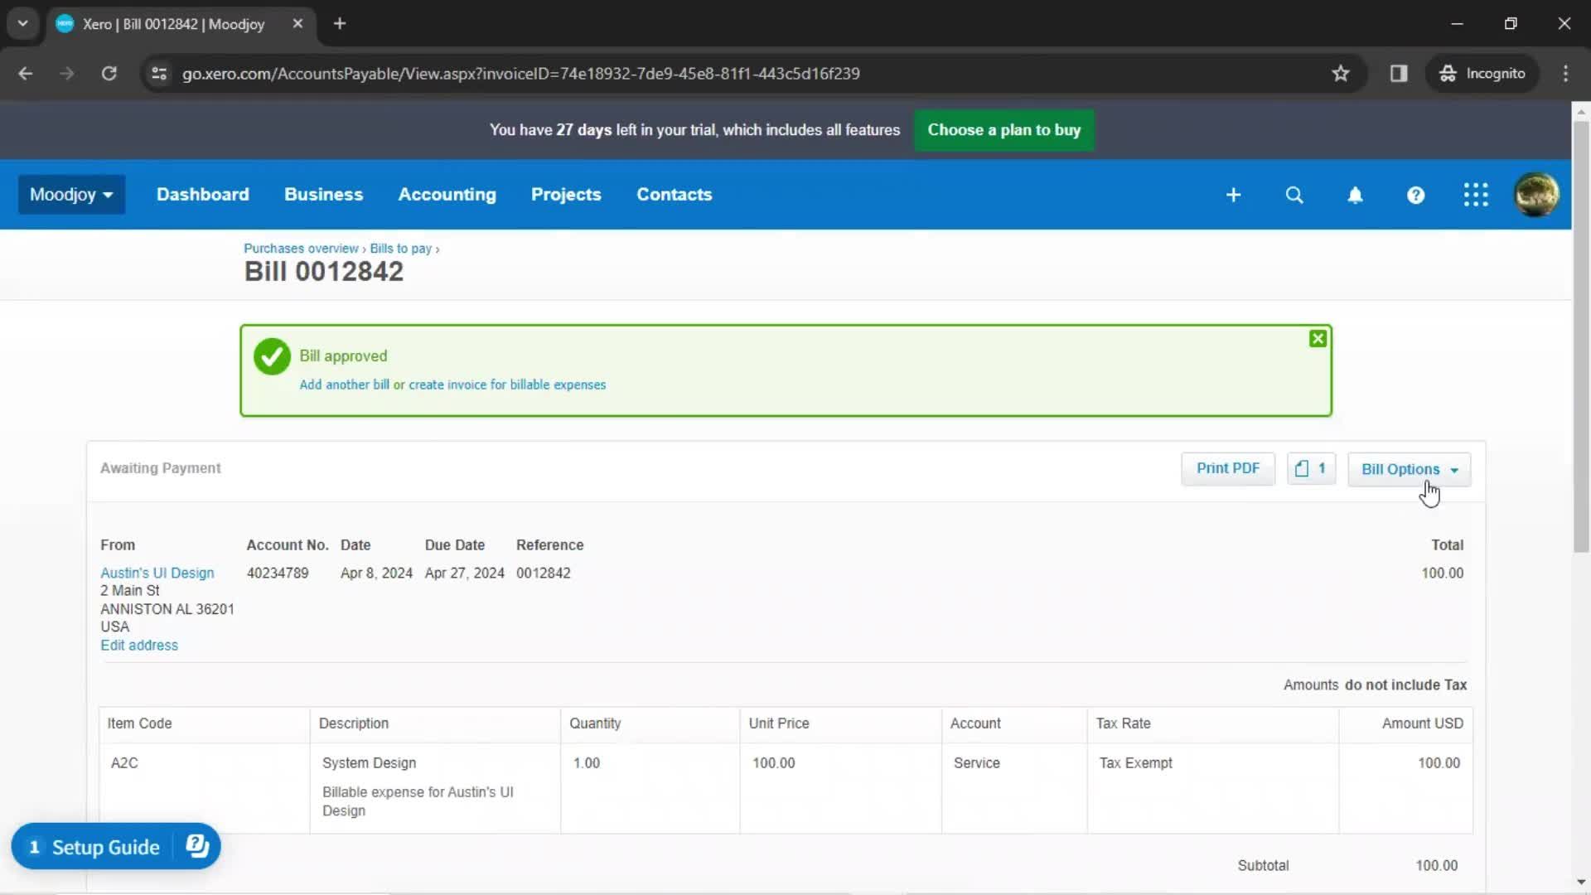Close the Xero Bill 0012842 tab
1591x895 pixels.
(x=297, y=24)
